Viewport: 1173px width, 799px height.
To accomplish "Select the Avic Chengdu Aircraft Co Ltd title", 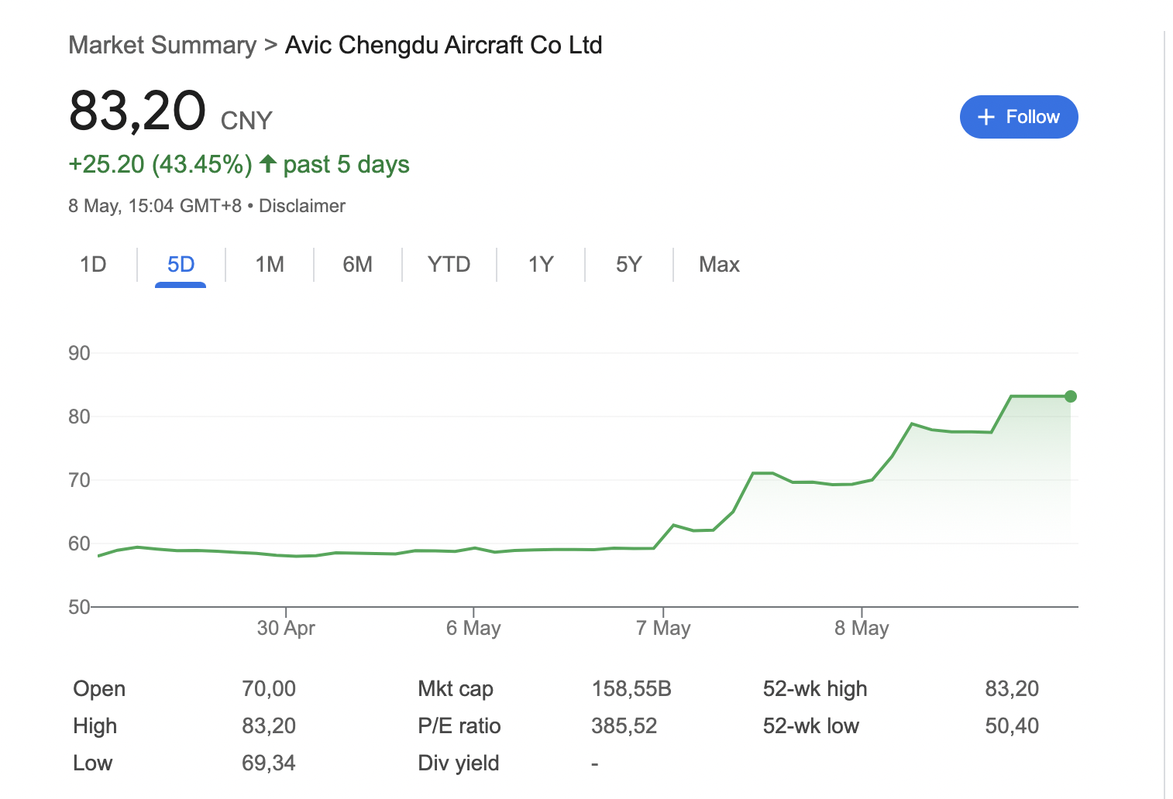I will pyautogui.click(x=444, y=45).
